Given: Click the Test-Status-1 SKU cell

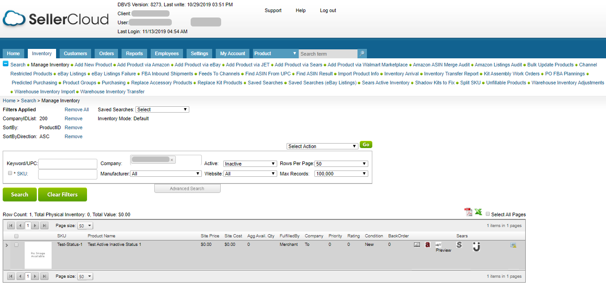Looking at the screenshot, I should point(70,245).
